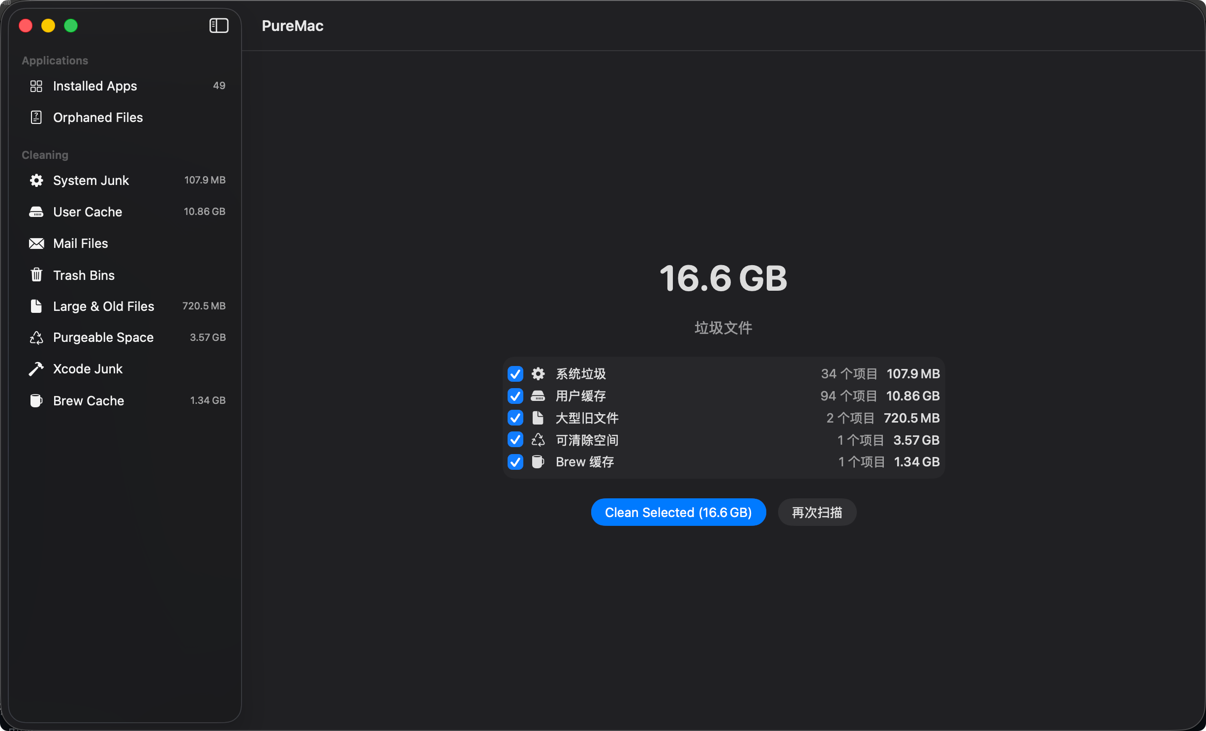Uncheck the 可清除空间 checkbox
Viewport: 1206px width, 731px height.
pyautogui.click(x=514, y=440)
